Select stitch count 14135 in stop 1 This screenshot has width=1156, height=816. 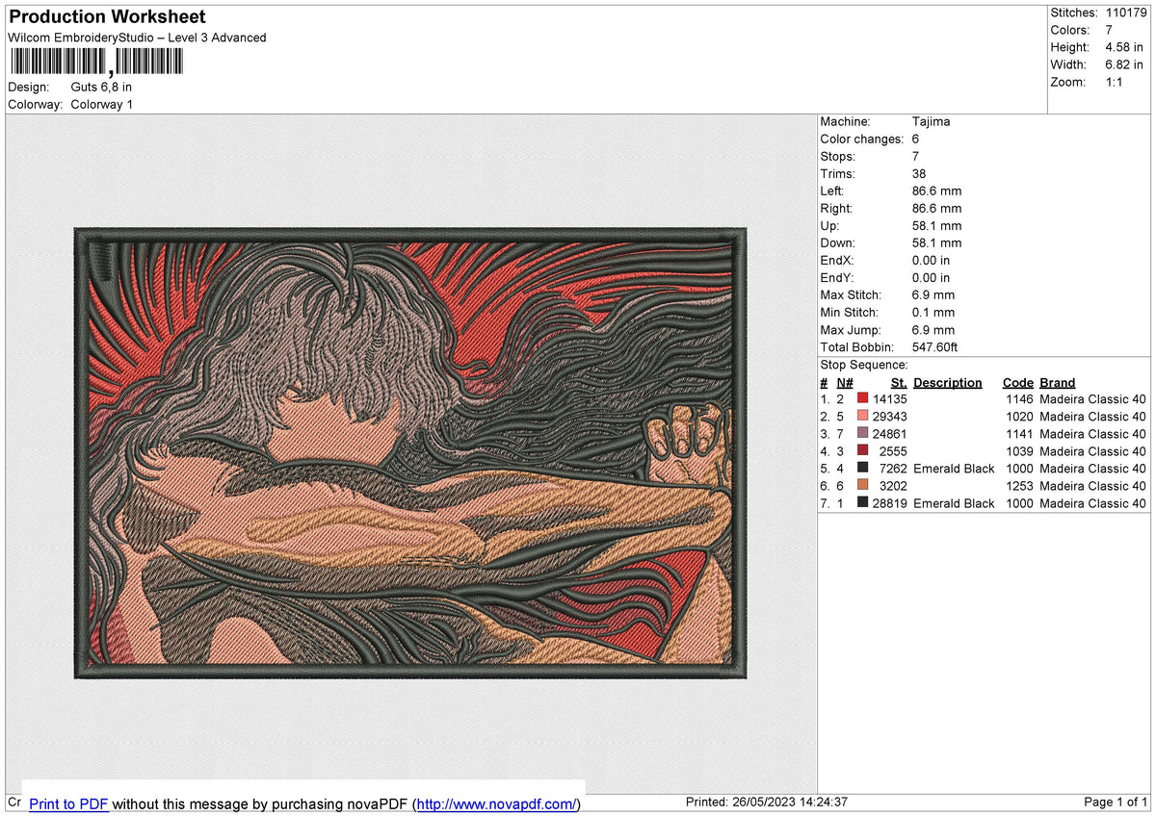889,399
